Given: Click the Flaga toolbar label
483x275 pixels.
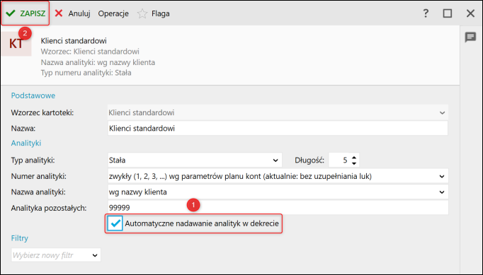Looking at the screenshot, I should coord(161,13).
